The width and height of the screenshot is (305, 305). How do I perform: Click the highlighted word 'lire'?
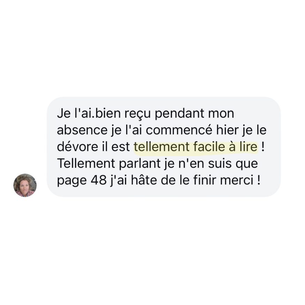pyautogui.click(x=249, y=147)
